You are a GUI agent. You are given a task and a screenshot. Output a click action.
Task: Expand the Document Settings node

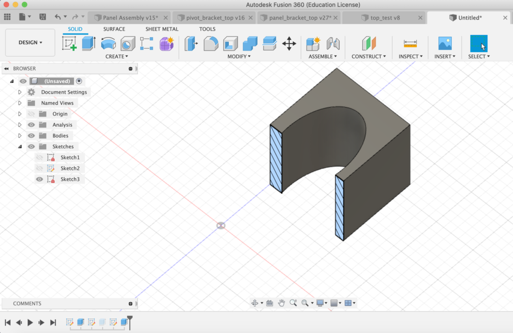click(20, 92)
